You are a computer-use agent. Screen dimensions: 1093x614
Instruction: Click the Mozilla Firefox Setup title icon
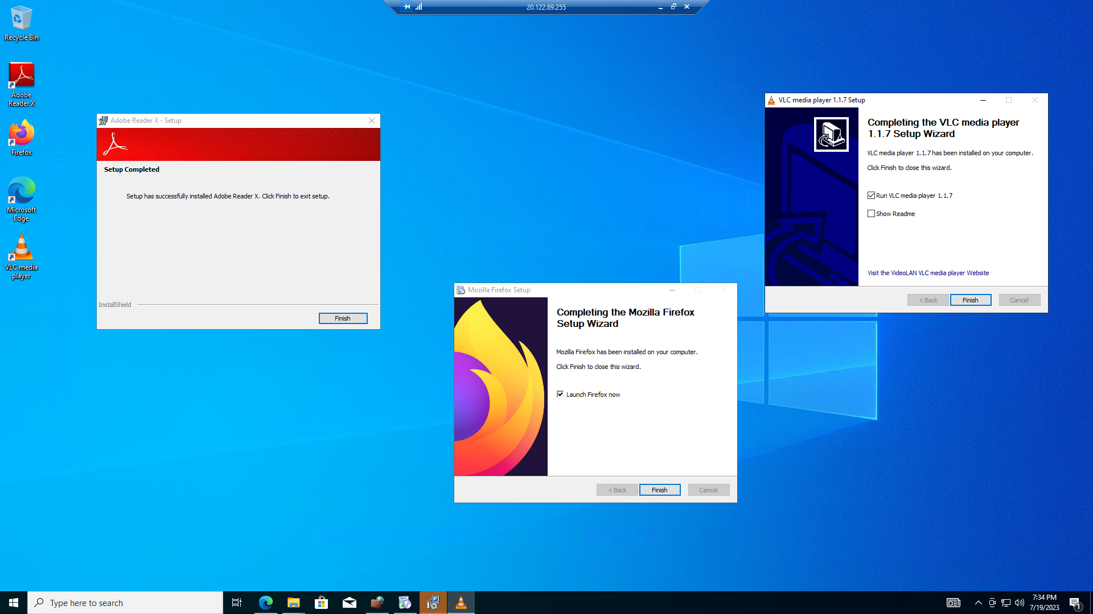[461, 290]
